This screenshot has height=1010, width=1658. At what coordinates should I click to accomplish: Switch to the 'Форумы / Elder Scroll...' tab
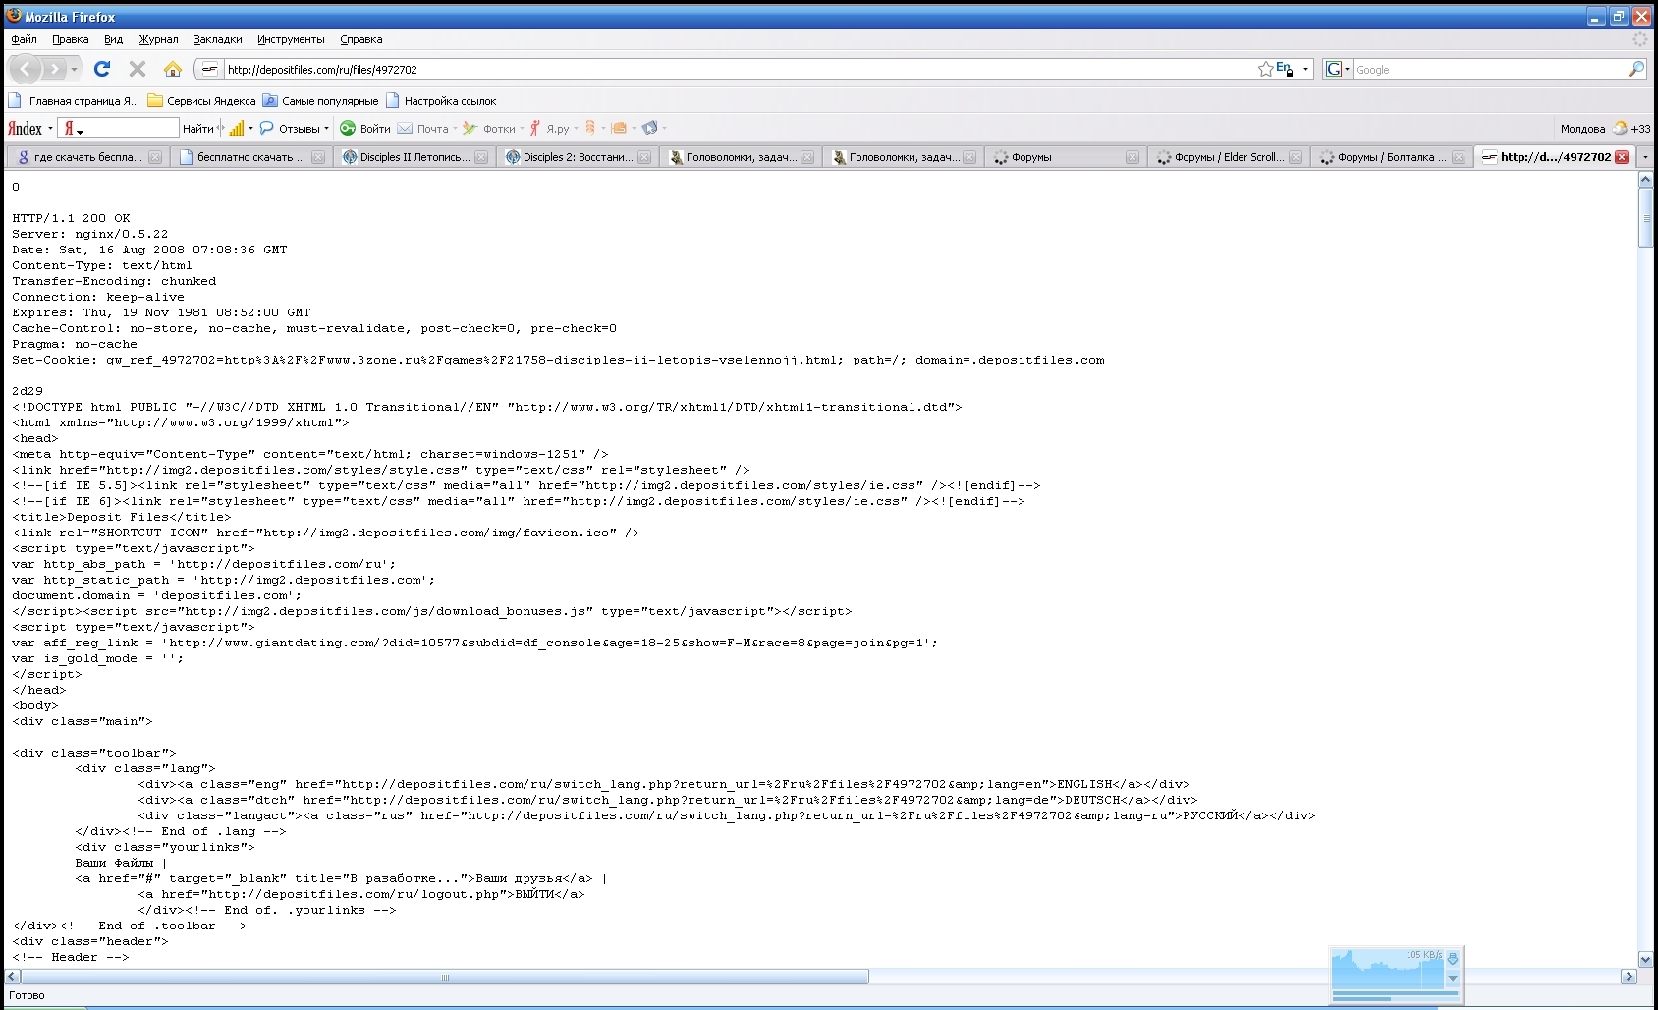[1227, 157]
